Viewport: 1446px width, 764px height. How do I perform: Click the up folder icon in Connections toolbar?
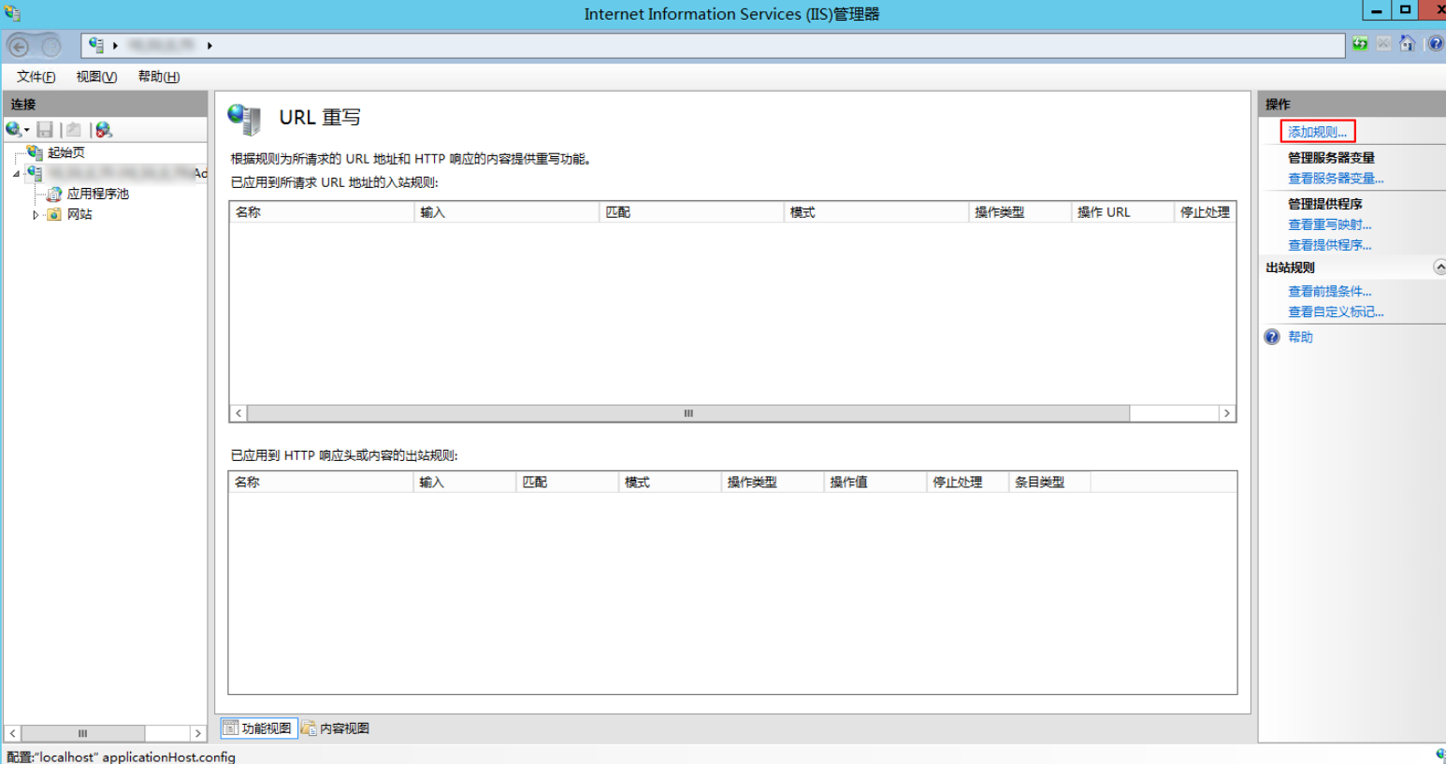[x=74, y=129]
